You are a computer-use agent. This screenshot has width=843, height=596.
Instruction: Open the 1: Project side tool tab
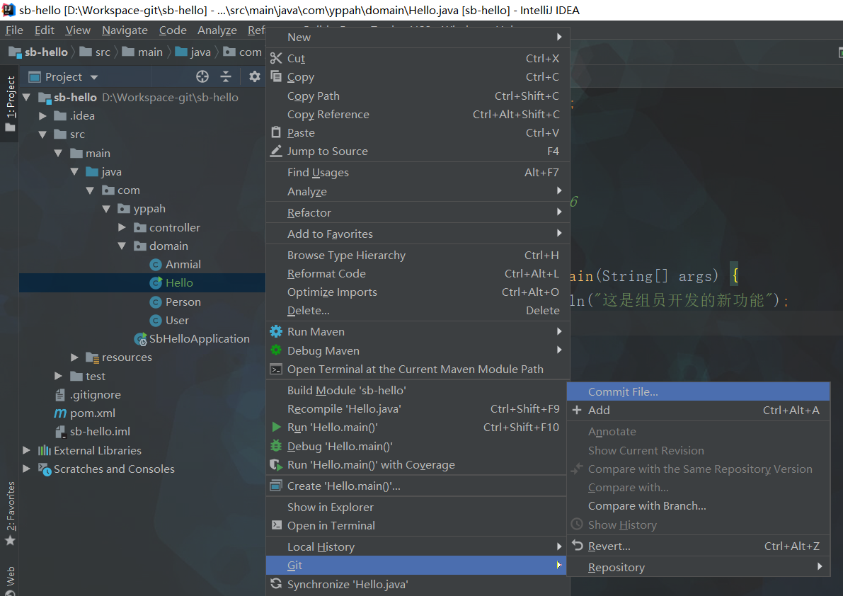10,99
